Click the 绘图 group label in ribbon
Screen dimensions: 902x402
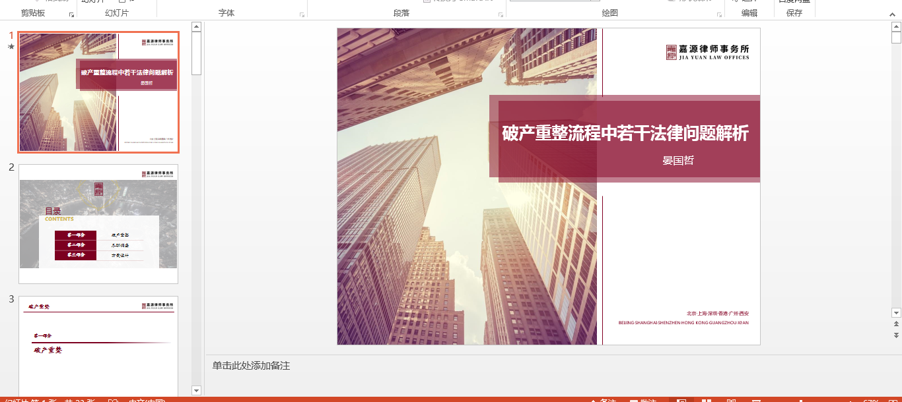coord(610,13)
